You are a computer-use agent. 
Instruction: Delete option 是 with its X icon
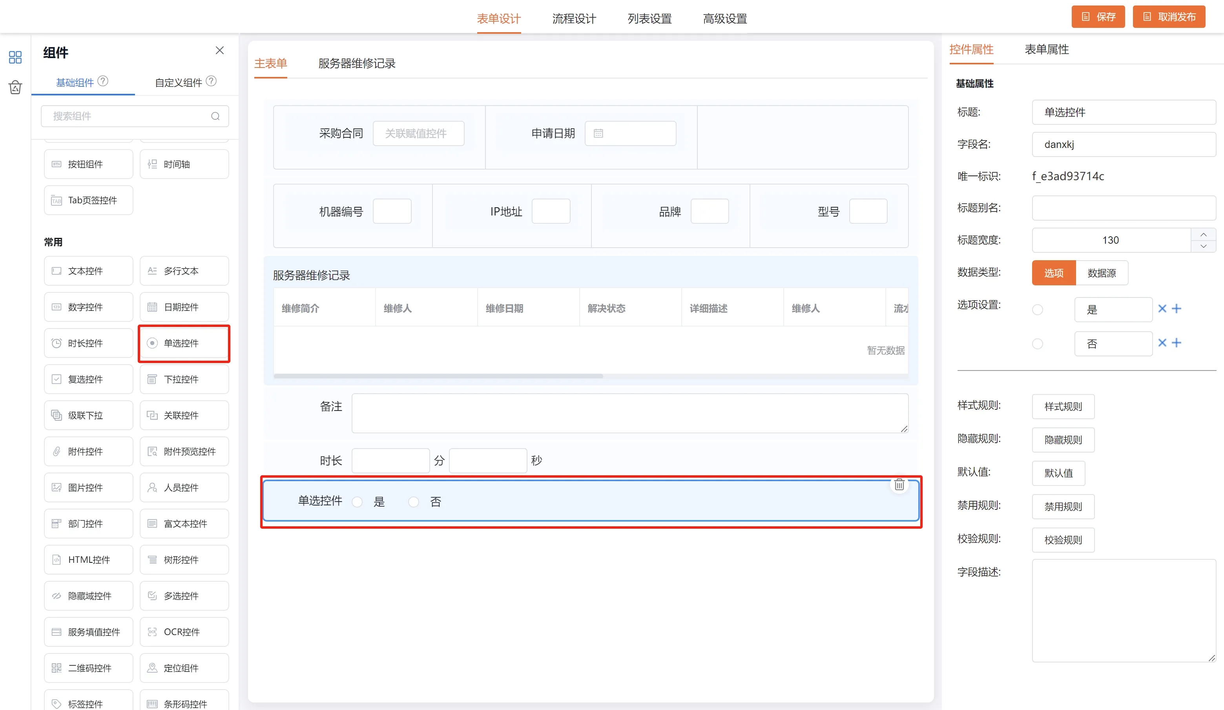click(x=1162, y=309)
